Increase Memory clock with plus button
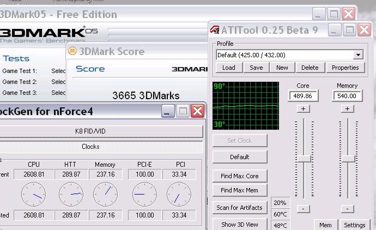The width and height of the screenshot is (376, 230). pyautogui.click(x=347, y=108)
